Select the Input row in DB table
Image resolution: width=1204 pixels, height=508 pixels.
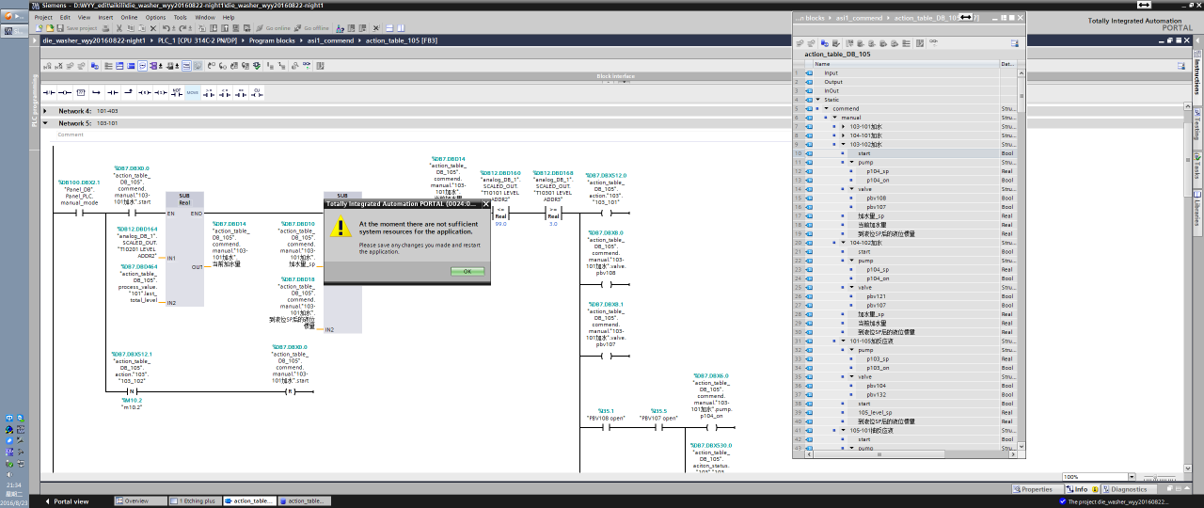click(x=904, y=72)
